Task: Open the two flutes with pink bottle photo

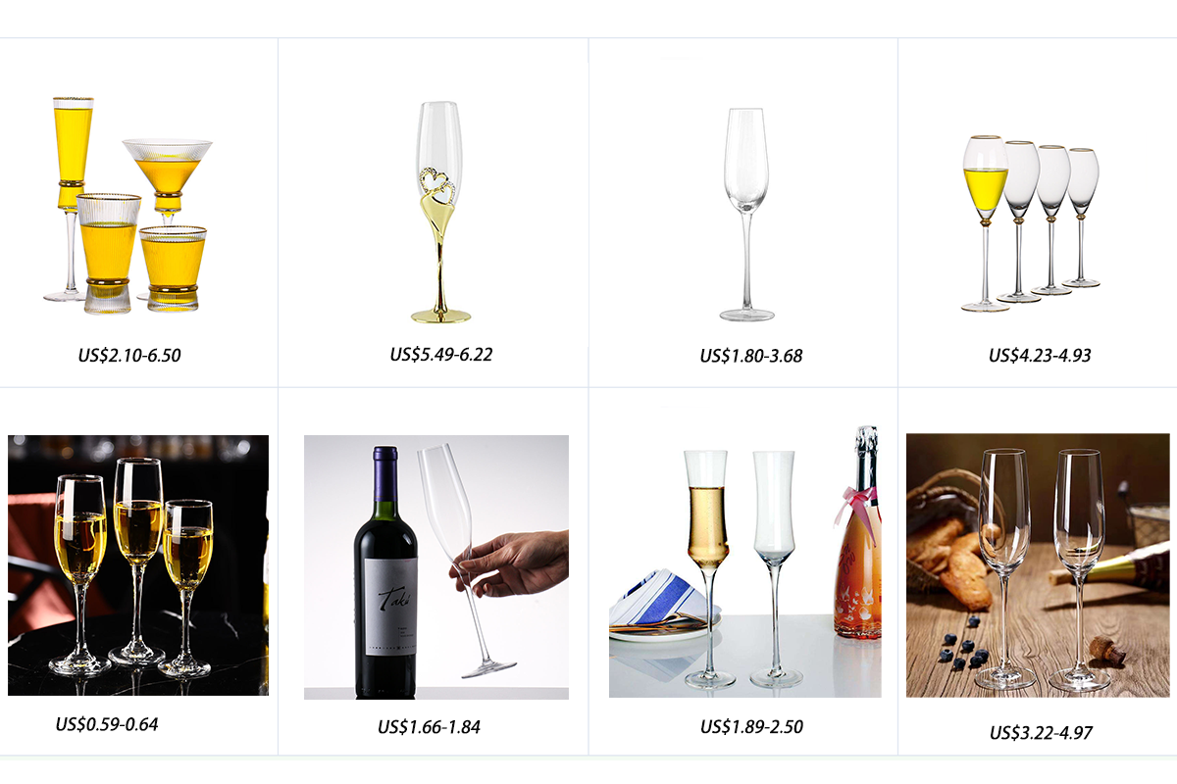Action: click(744, 562)
